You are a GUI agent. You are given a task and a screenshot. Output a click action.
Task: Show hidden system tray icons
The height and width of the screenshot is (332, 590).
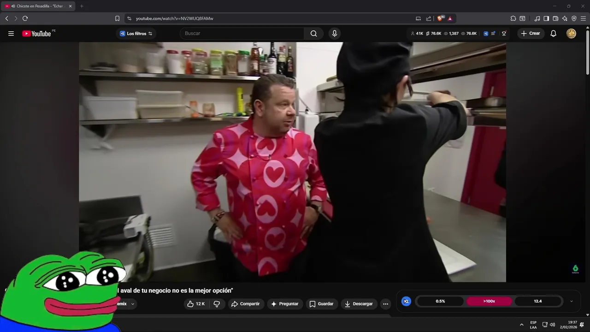[x=521, y=325]
